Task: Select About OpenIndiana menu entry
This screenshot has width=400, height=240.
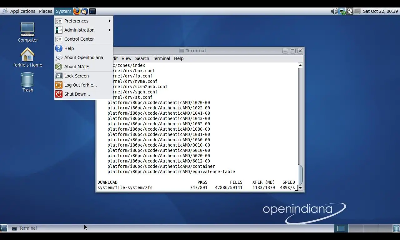Action: point(84,57)
